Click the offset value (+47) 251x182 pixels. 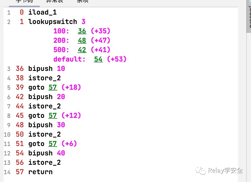tap(100, 40)
